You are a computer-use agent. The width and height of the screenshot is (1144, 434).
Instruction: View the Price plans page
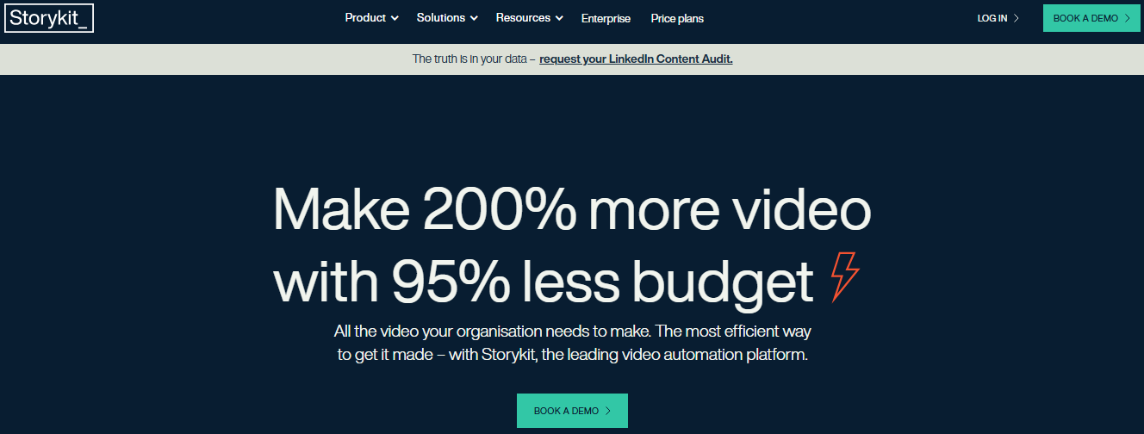677,18
